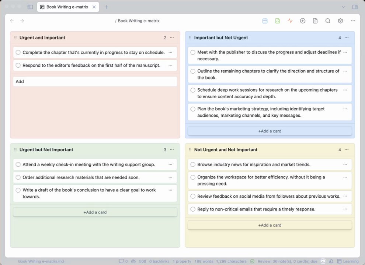Screen dimensions: 365x265
Task: Open board settings gear icon
Action: [340, 21]
